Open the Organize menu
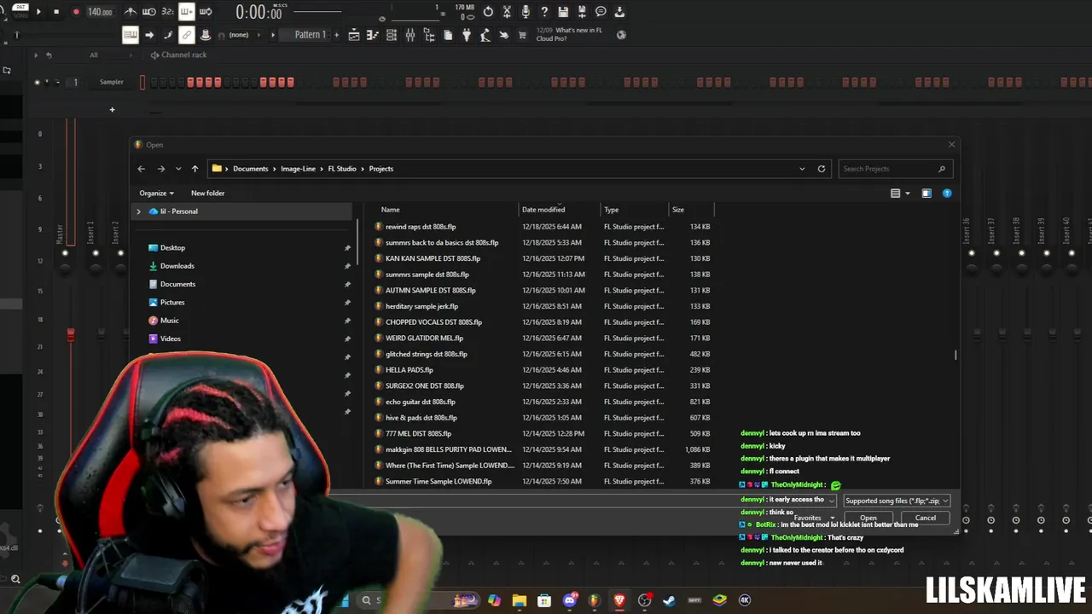1092x614 pixels. click(157, 194)
